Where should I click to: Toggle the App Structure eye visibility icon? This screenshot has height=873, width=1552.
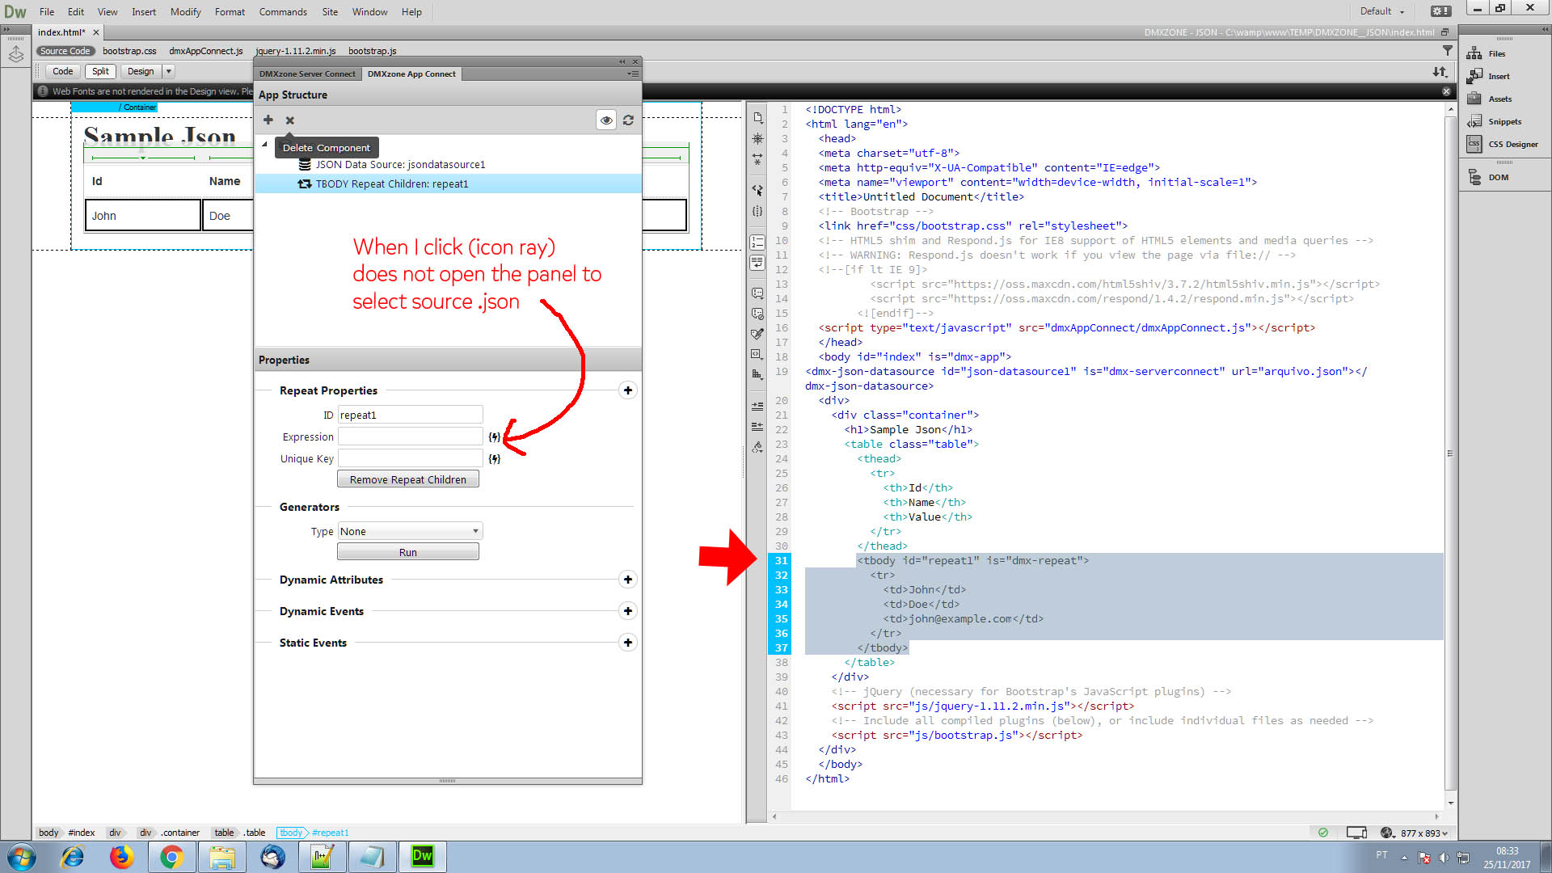tap(606, 120)
